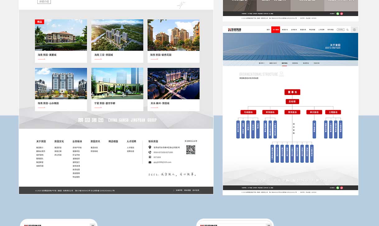The width and height of the screenshot is (379, 226).
Task: Click the WeChat QR code image
Action: (191, 150)
